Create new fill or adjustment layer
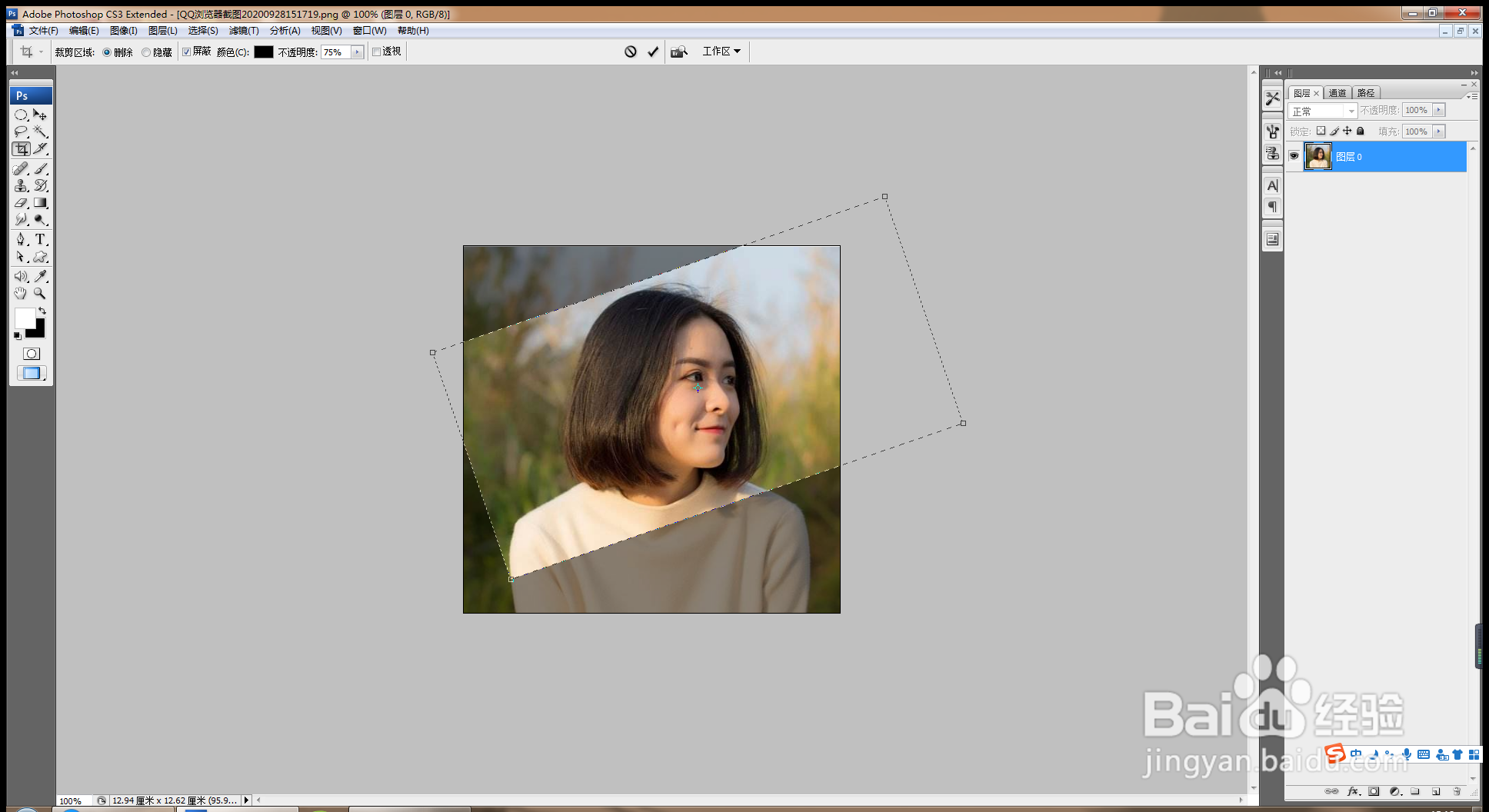Screen dimensions: 1489x812 [x=1394, y=791]
